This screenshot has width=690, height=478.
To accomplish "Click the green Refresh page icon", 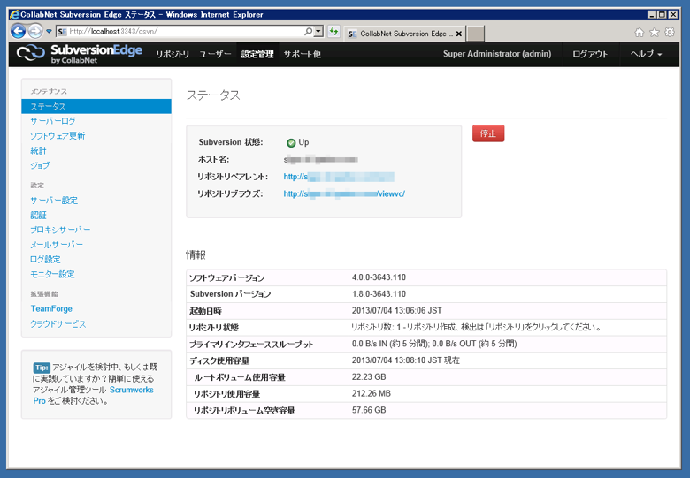I will [x=334, y=32].
